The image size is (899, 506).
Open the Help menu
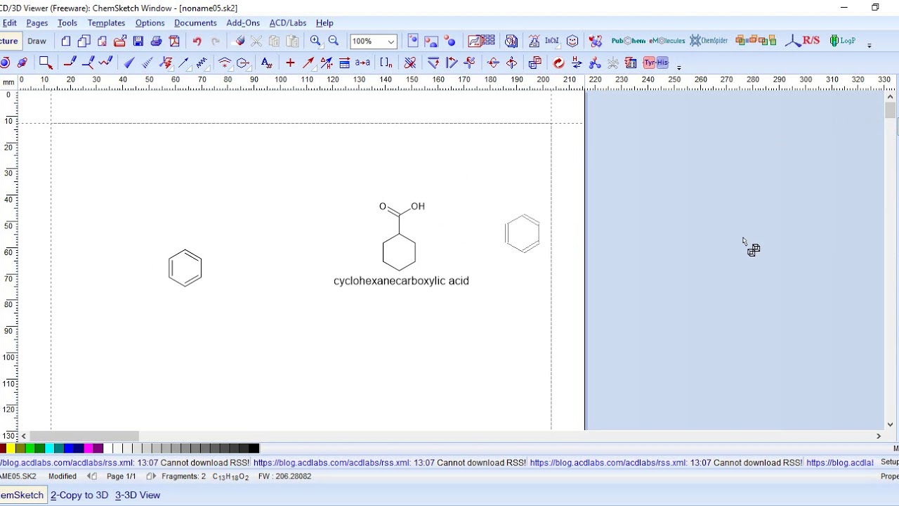[x=324, y=23]
